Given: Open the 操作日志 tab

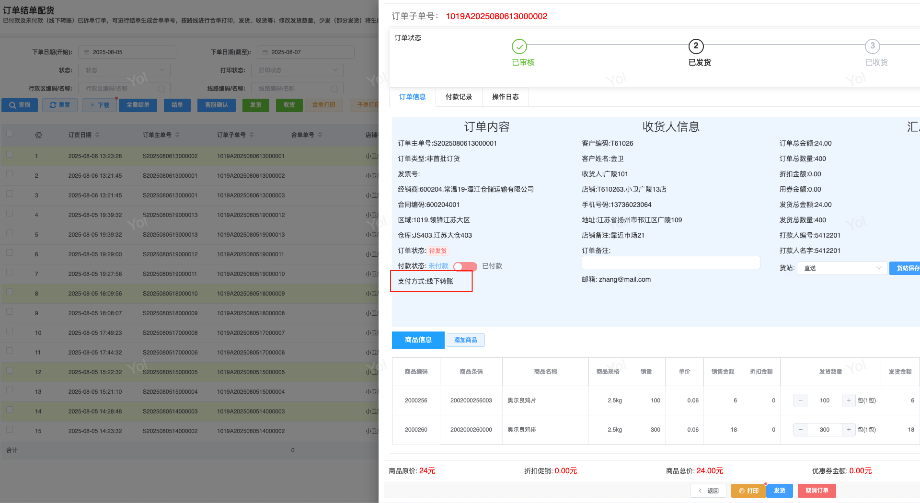Looking at the screenshot, I should tap(505, 97).
